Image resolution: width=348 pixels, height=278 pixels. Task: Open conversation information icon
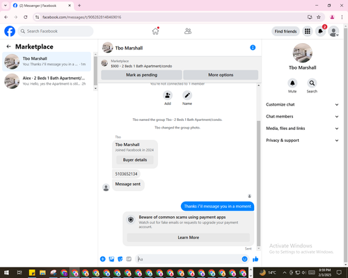(253, 47)
